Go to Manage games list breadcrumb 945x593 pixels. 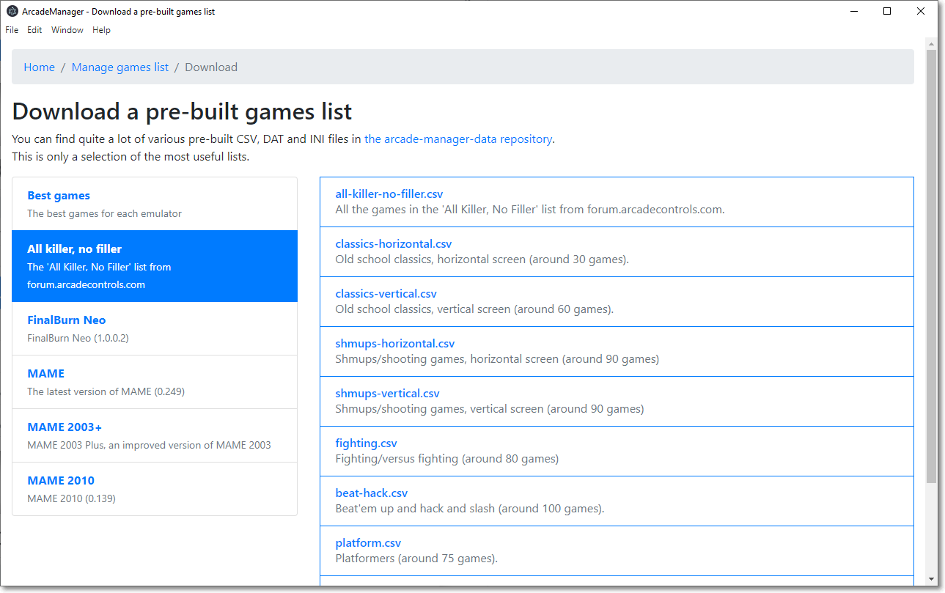tap(120, 67)
